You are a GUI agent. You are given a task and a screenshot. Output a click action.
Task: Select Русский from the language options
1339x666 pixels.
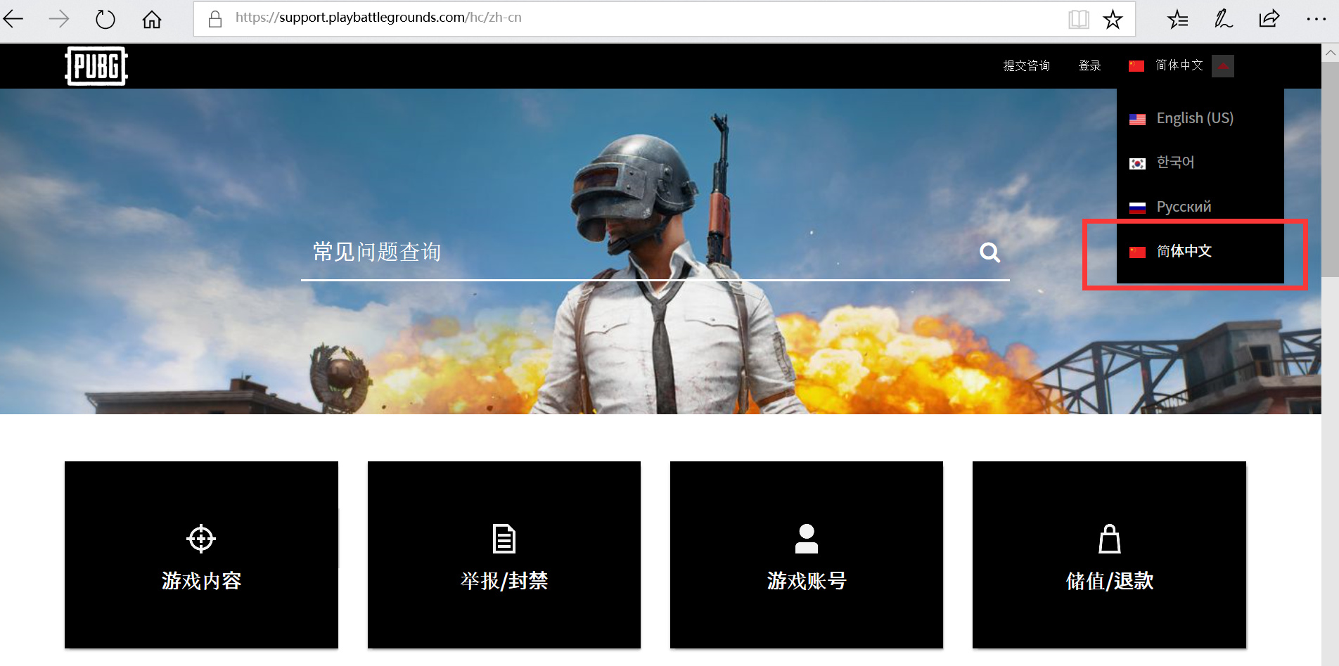pos(1184,206)
